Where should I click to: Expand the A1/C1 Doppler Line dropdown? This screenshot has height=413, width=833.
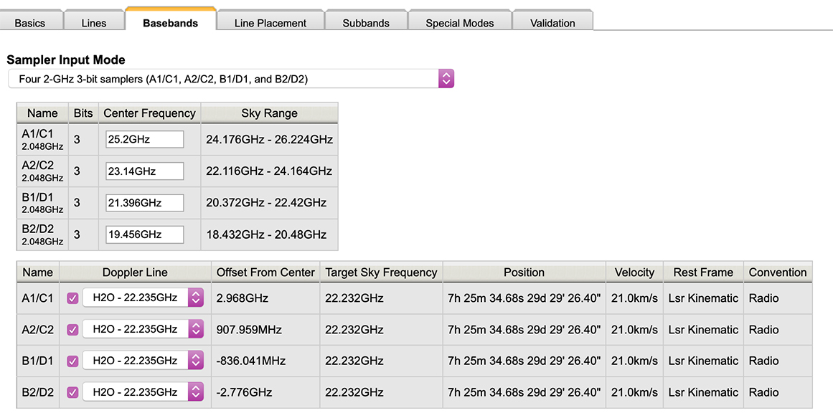coord(143,298)
